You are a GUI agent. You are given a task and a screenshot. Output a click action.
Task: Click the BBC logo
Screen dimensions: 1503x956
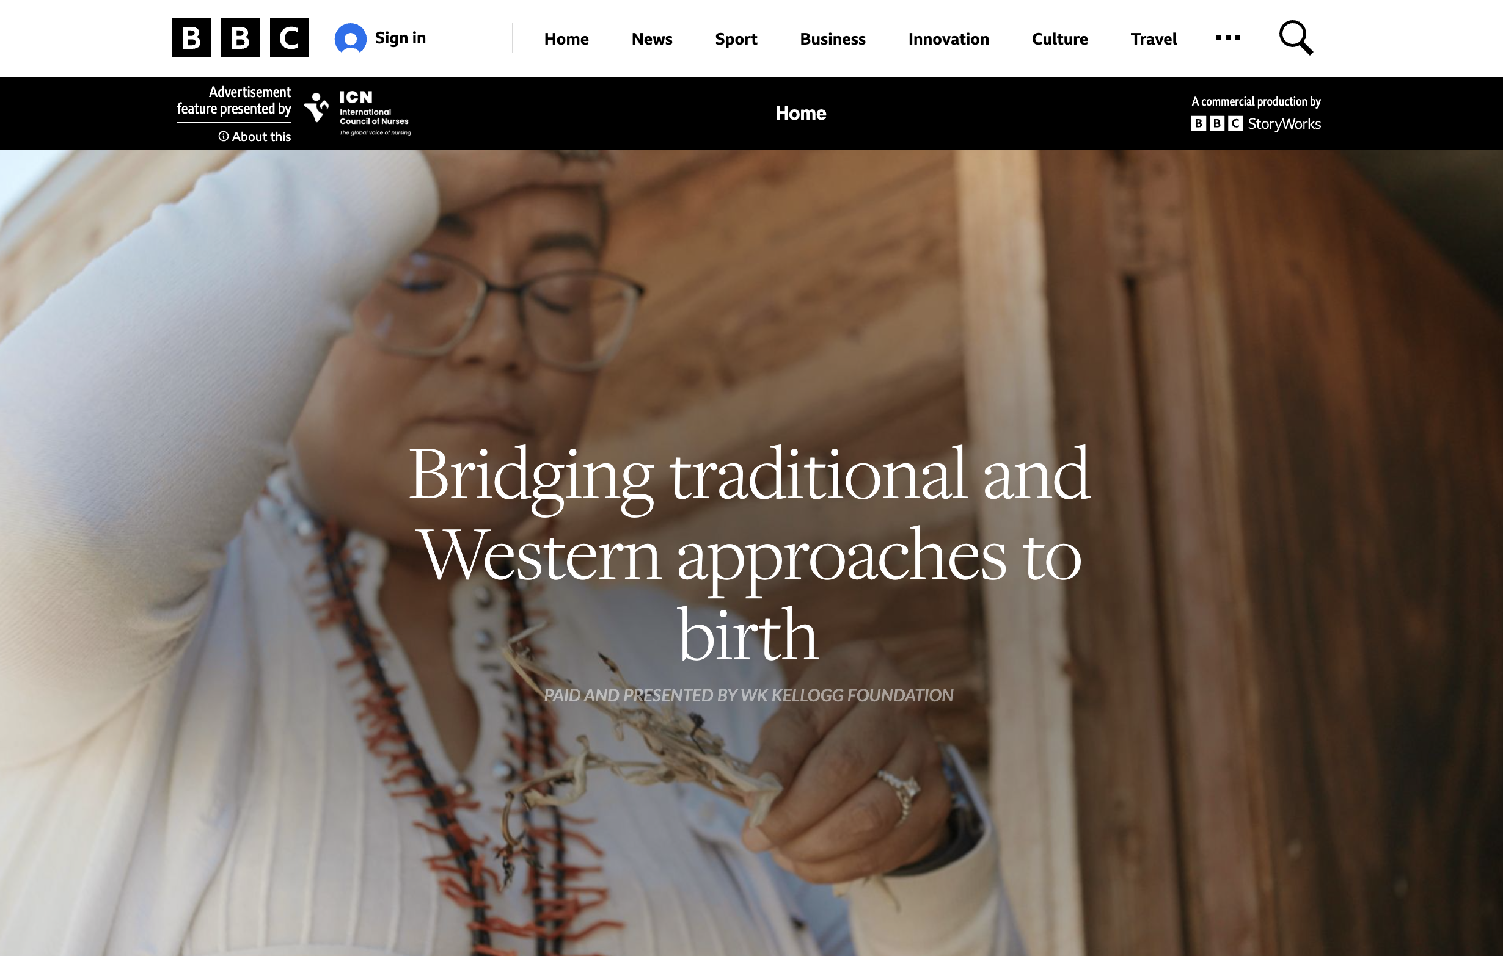click(x=240, y=38)
